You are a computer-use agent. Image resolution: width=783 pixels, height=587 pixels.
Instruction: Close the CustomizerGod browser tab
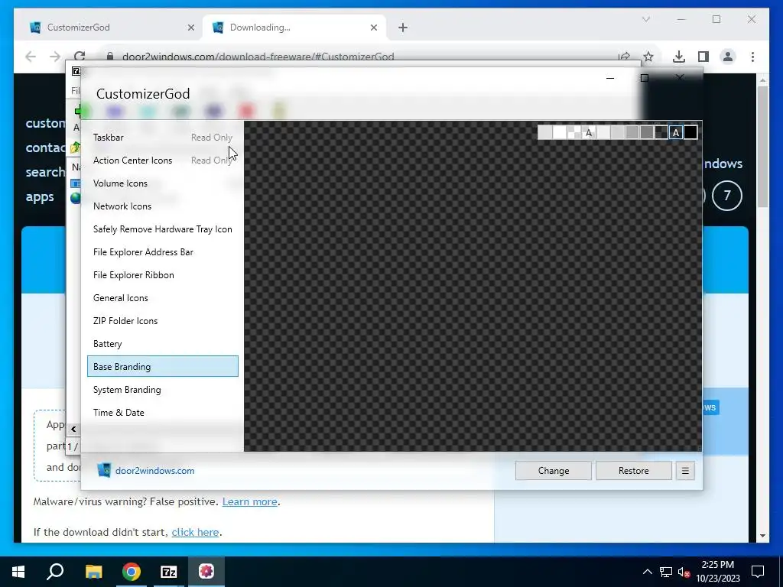pos(190,28)
